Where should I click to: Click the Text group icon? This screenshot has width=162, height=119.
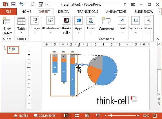[x=122, y=20]
